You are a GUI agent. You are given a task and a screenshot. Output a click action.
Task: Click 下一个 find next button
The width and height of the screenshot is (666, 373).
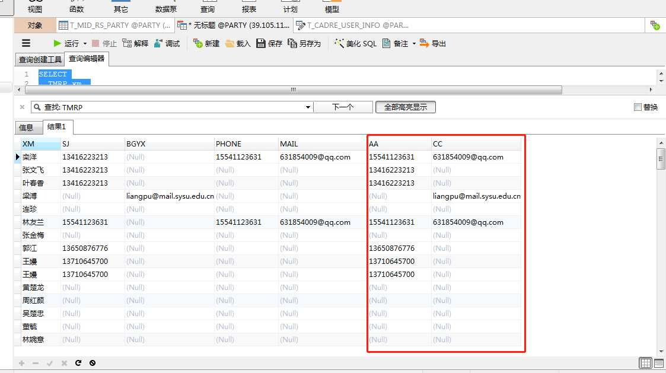343,107
